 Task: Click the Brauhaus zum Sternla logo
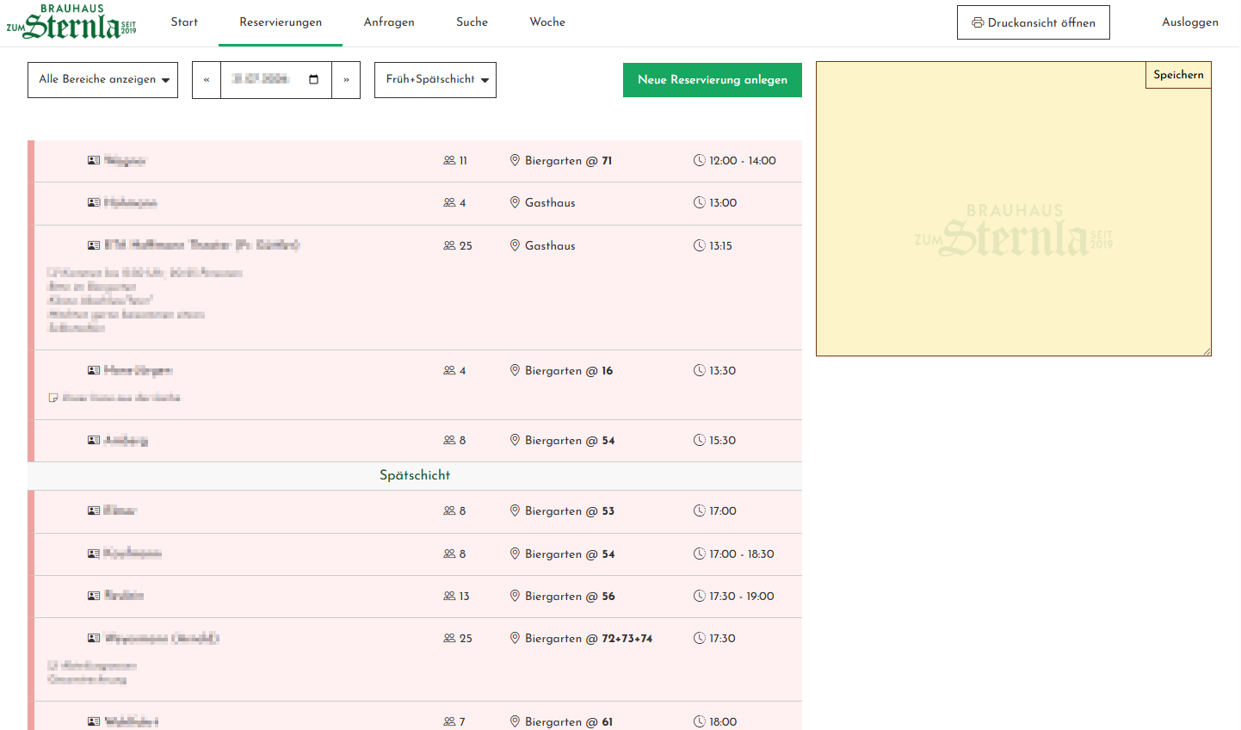point(71,22)
